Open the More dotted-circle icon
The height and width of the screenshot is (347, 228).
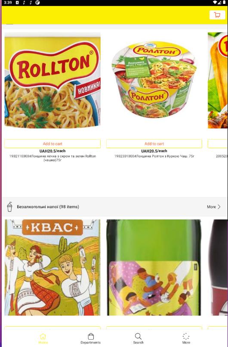186,336
